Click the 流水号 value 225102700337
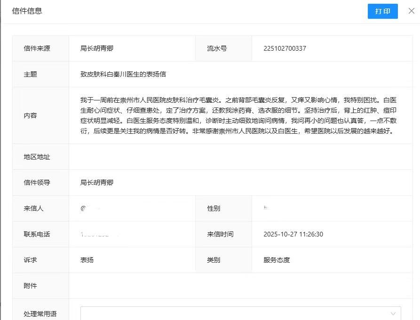The height and width of the screenshot is (320, 420). coord(285,48)
